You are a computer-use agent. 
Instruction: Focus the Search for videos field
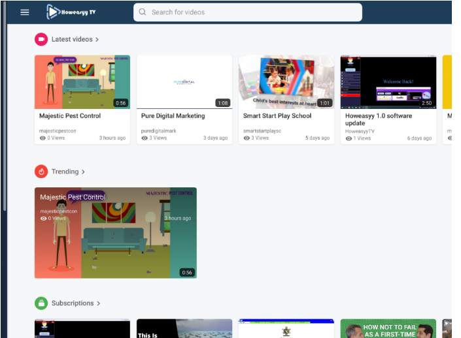click(248, 12)
